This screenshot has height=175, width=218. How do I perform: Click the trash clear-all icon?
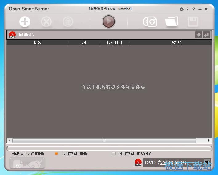pos(68,22)
